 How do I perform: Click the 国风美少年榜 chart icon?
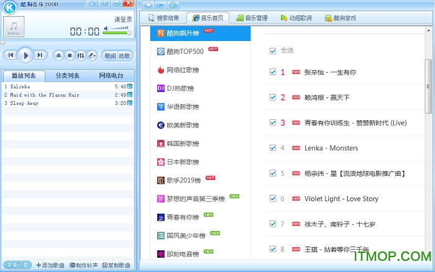tap(160, 236)
